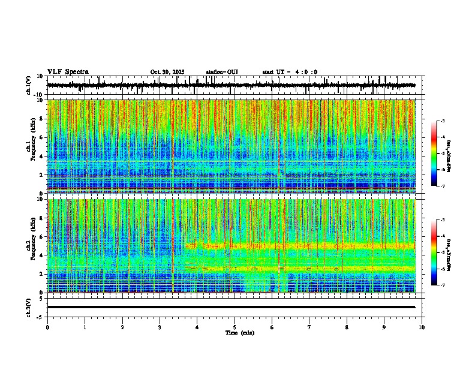The height and width of the screenshot is (367, 475).
Task: Click the -3 label on ch.1 color scale
Action: tap(442, 121)
